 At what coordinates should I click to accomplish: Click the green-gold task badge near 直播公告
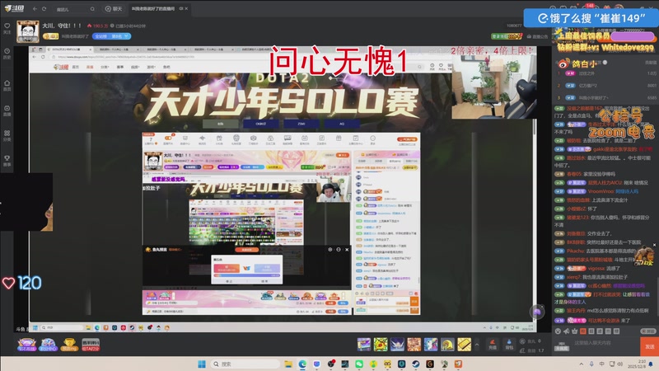click(507, 36)
